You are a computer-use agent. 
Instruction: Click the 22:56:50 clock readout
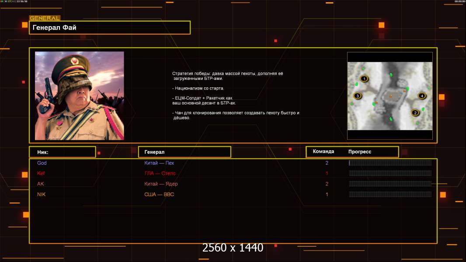click(x=22, y=1)
